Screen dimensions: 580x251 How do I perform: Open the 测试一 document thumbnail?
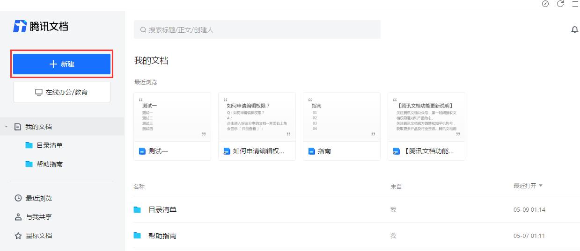(x=172, y=117)
